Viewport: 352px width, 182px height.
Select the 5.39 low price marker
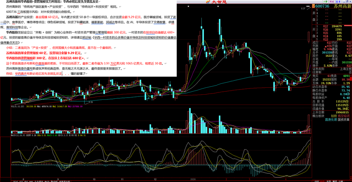pyautogui.click(x=91, y=102)
